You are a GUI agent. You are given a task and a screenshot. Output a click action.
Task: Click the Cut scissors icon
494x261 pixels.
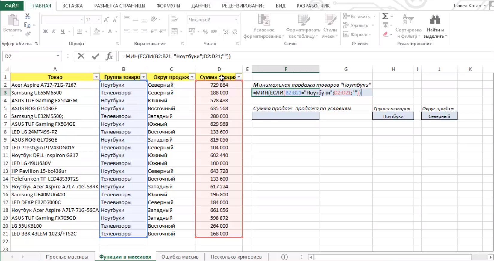point(27,16)
